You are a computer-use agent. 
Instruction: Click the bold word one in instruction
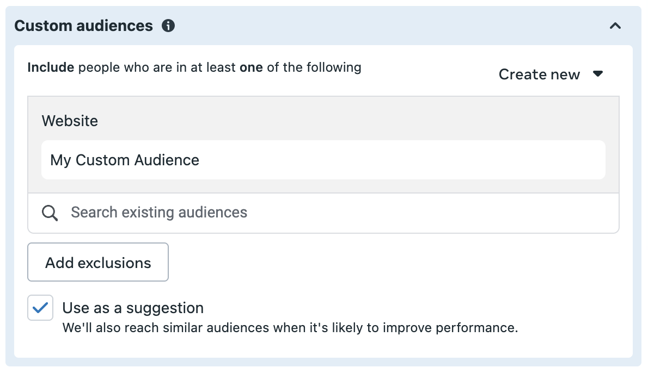tap(251, 67)
